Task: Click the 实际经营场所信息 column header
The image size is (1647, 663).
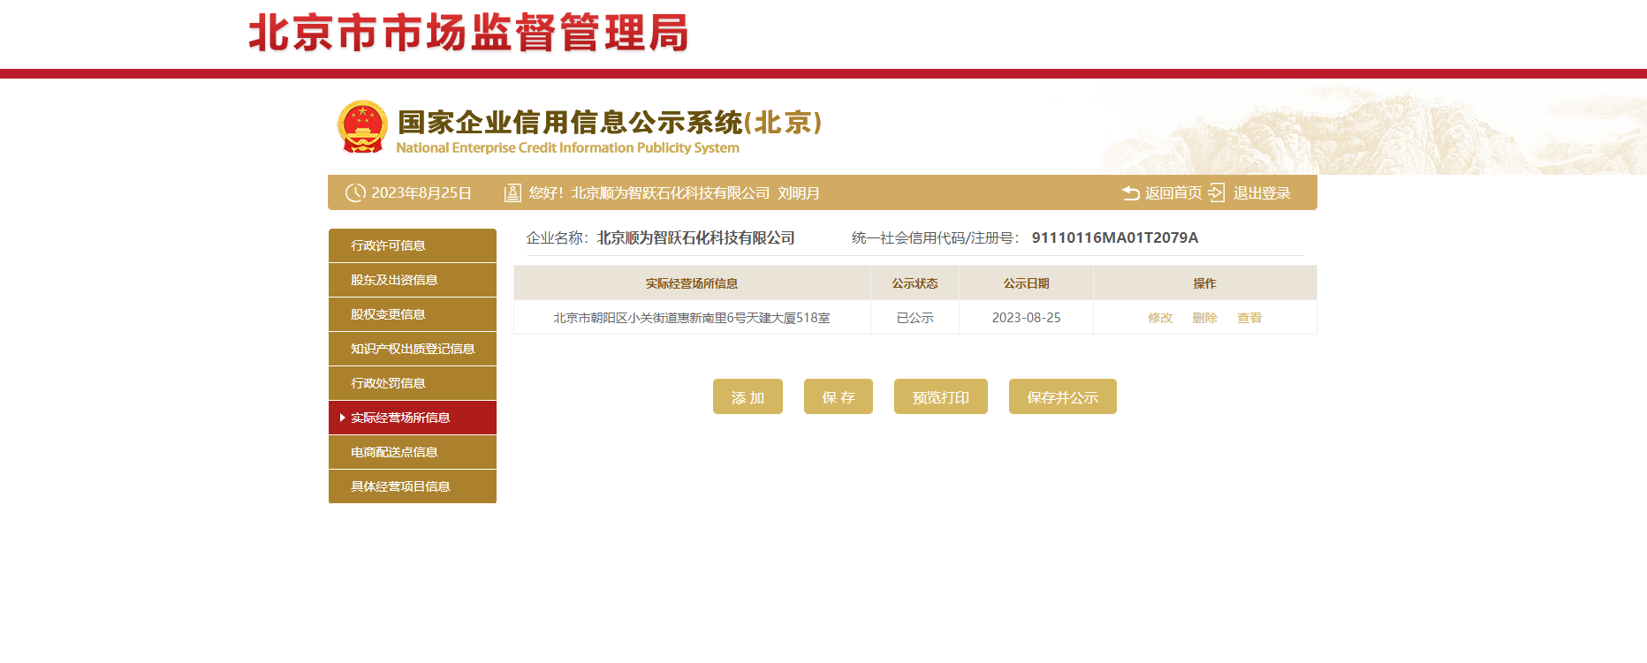Action: point(692,283)
